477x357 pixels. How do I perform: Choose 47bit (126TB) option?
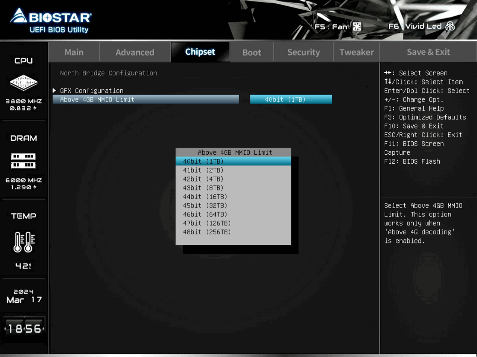tap(233, 223)
